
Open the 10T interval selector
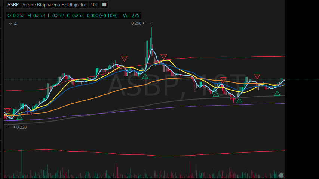tap(94, 5)
